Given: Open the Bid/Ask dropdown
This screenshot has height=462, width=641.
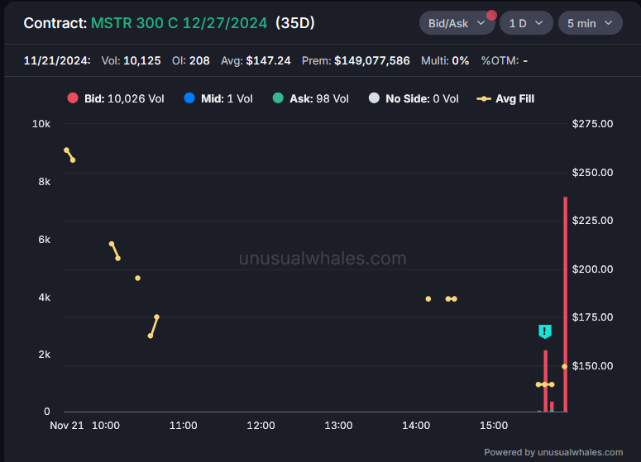Looking at the screenshot, I should pyautogui.click(x=457, y=23).
